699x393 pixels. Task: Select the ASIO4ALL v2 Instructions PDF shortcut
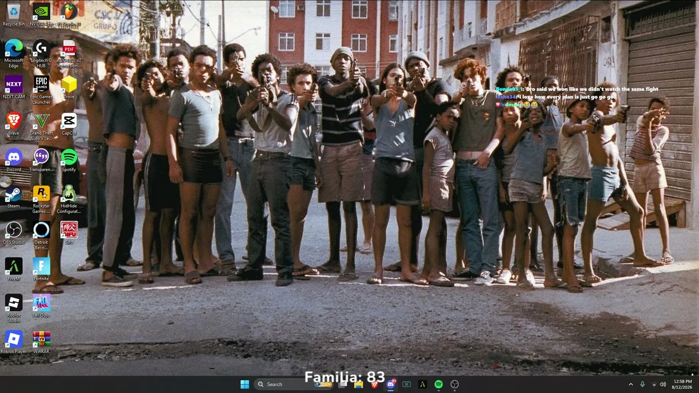click(x=69, y=53)
